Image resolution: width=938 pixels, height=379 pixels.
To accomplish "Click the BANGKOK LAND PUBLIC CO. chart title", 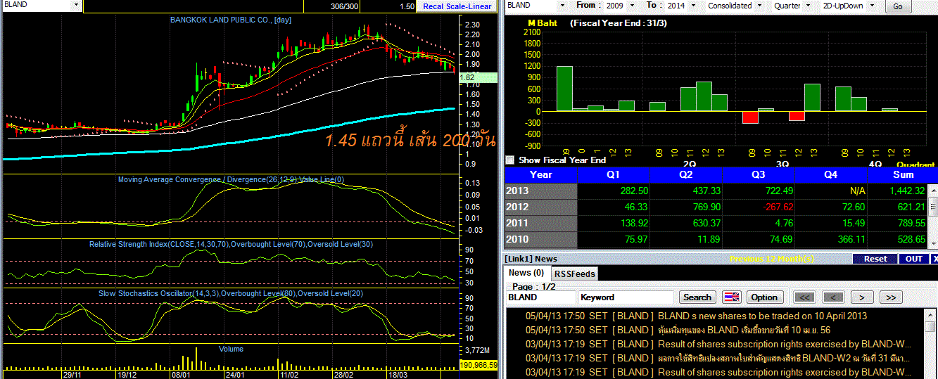I will (231, 20).
